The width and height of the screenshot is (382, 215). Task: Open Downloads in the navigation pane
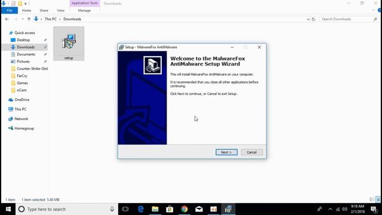(x=26, y=47)
